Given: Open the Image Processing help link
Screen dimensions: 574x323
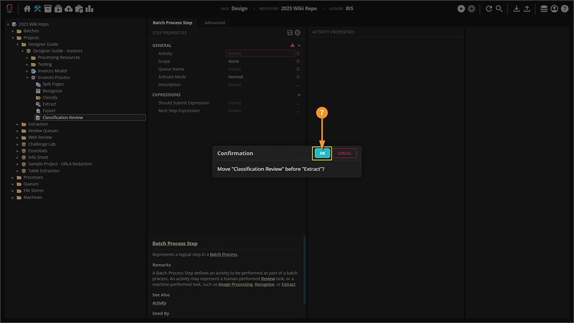Looking at the screenshot, I should tap(235, 285).
